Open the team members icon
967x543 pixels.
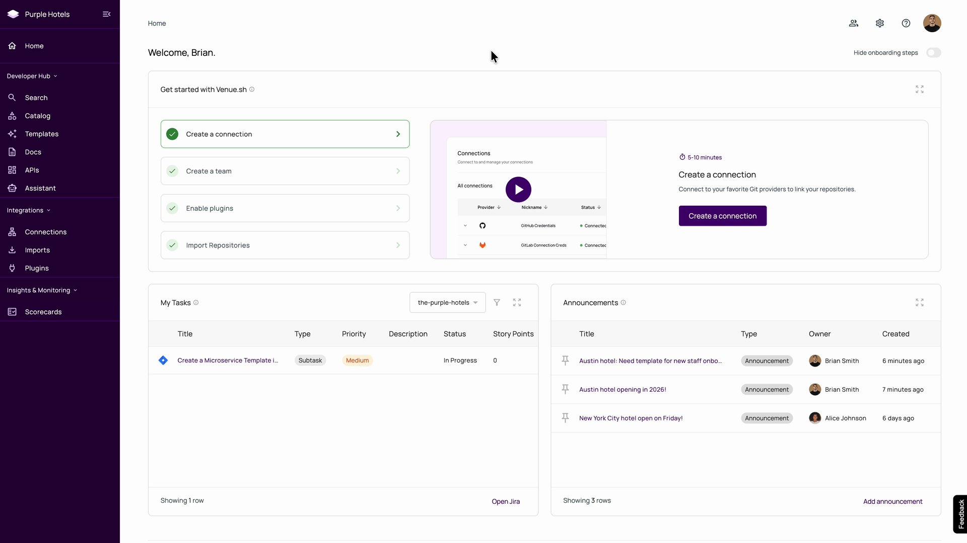point(853,23)
